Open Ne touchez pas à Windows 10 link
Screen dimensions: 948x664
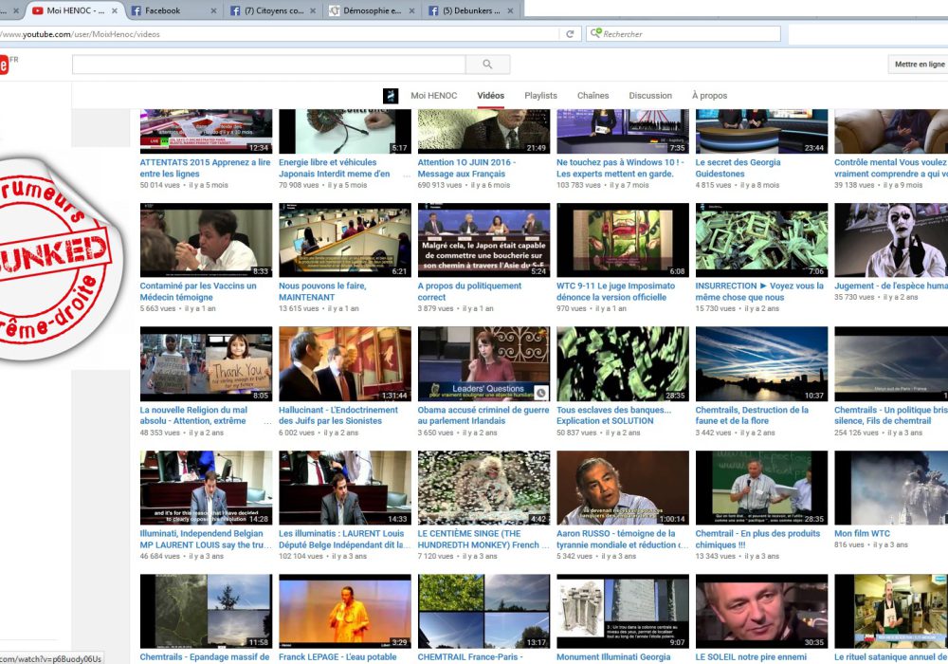pos(620,168)
